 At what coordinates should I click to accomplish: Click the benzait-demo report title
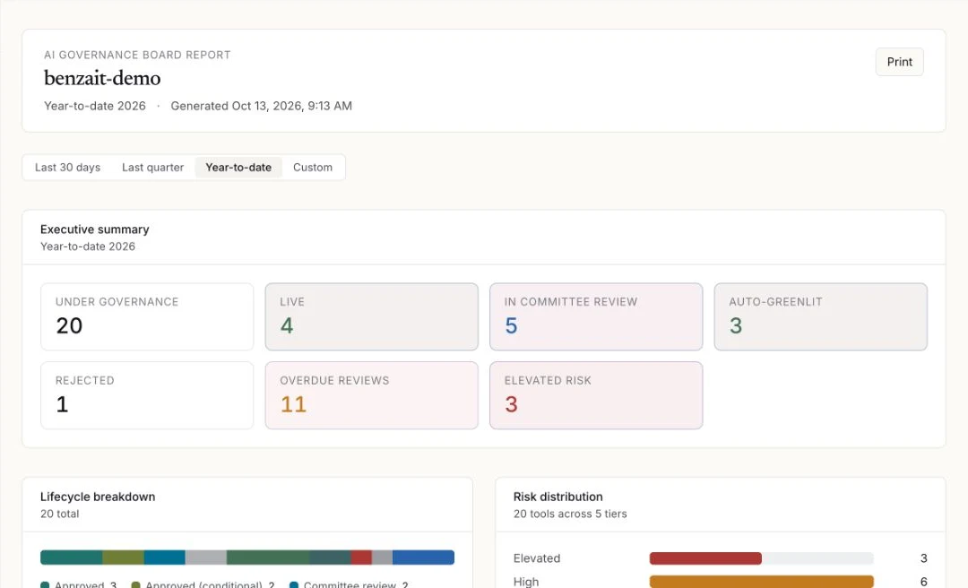click(102, 78)
